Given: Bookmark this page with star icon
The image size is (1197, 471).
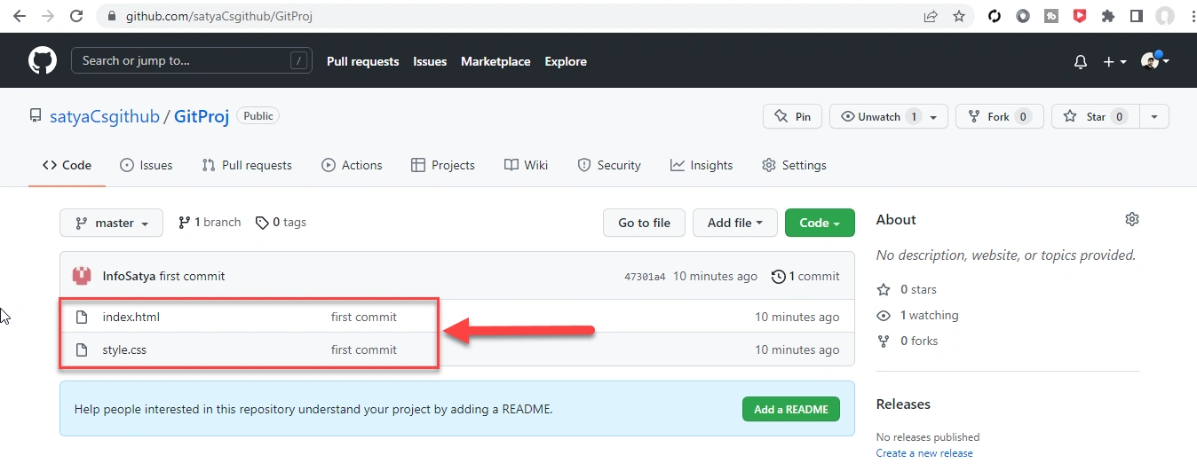Looking at the screenshot, I should pyautogui.click(x=959, y=16).
